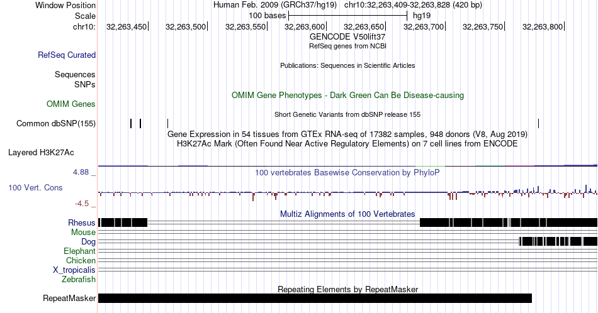Click the Dog species label
The image size is (598, 313).
(x=88, y=242)
